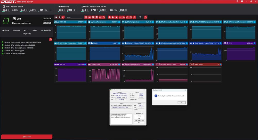Screen dimensions: 258x140
Task: Toggle the storage drive sensor source filter
Action: point(96,17)
